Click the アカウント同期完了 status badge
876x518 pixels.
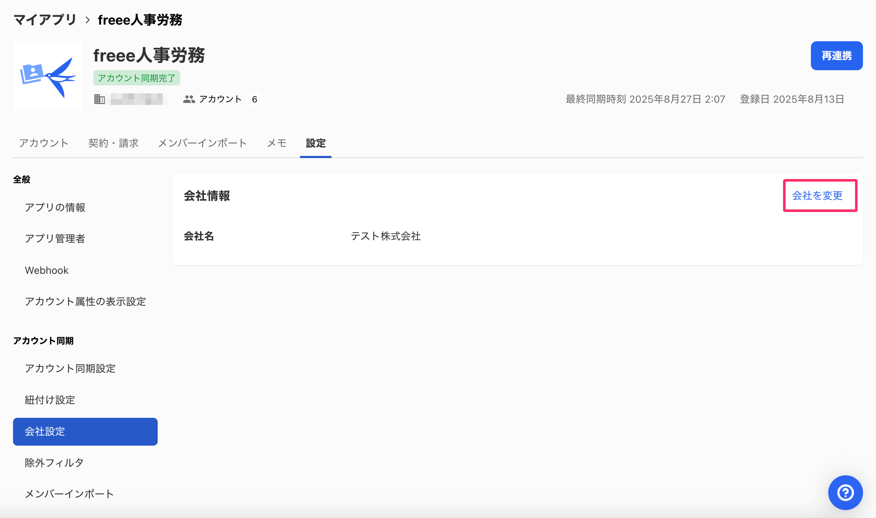(x=137, y=78)
